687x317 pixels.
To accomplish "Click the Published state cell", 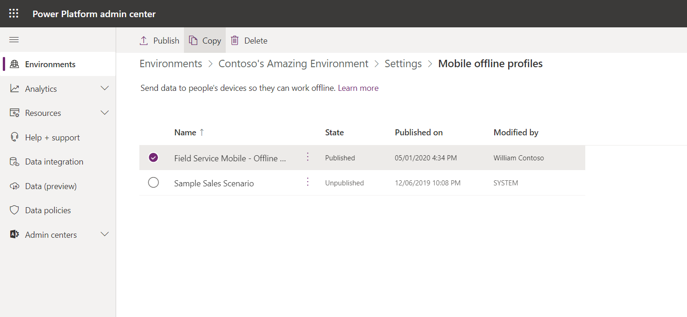I will pyautogui.click(x=340, y=158).
